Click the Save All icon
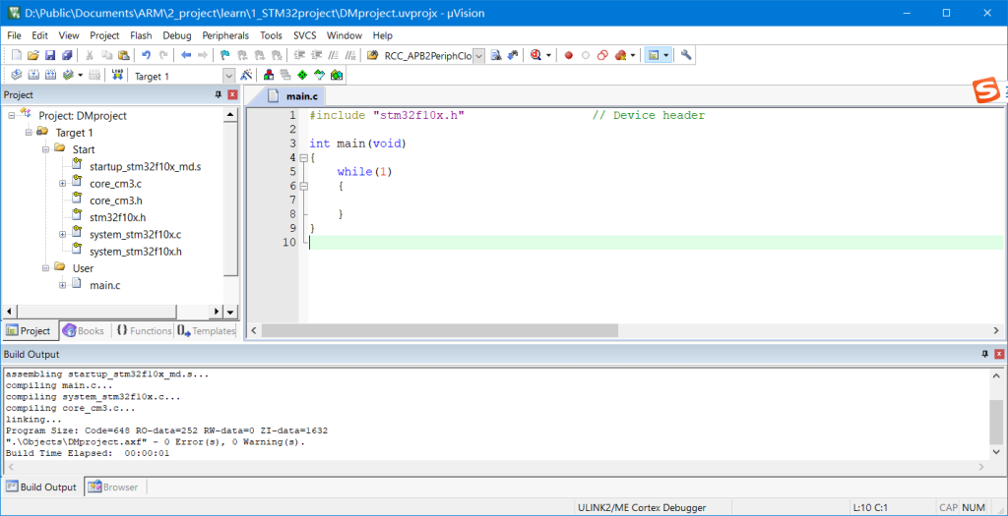The image size is (1008, 516). [66, 55]
